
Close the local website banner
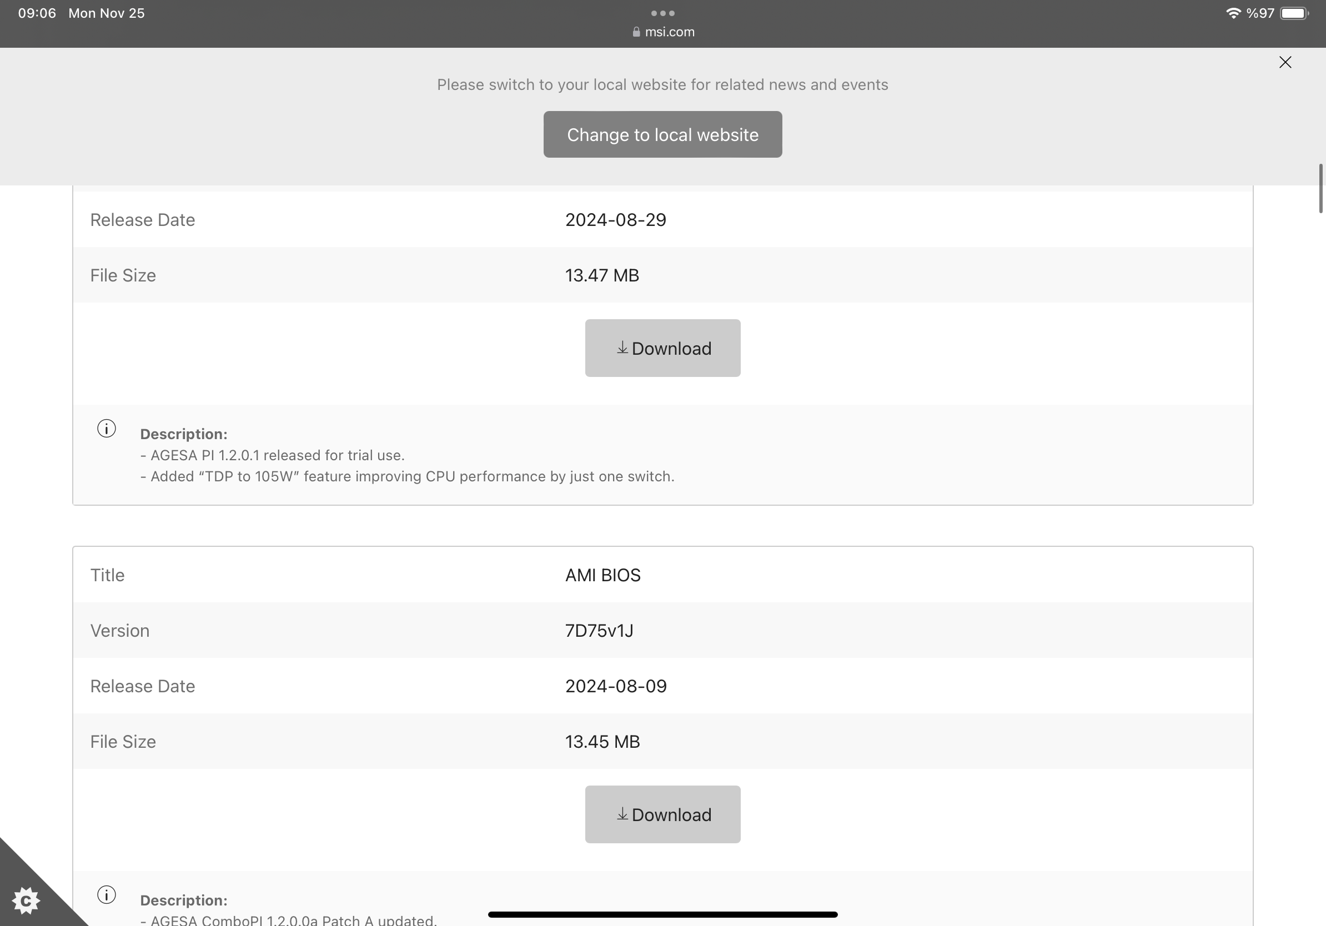tap(1285, 62)
